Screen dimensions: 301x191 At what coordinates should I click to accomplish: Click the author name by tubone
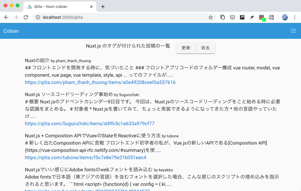170,136
